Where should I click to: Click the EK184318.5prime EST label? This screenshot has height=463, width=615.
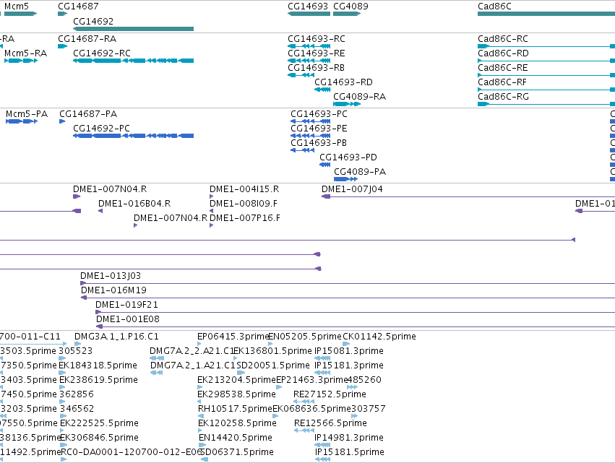(98, 365)
